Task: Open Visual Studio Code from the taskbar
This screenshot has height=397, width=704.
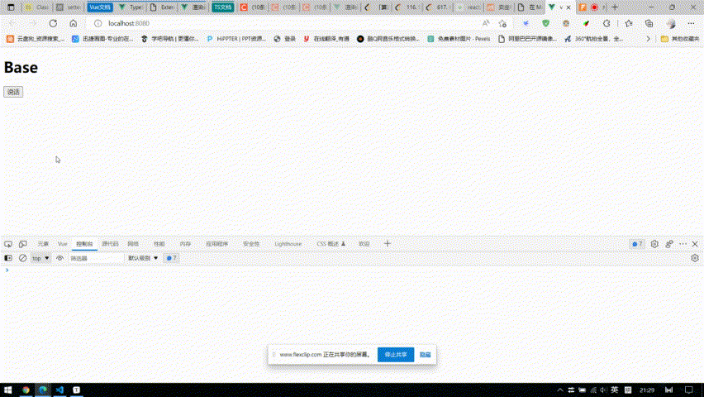Action: pos(59,390)
